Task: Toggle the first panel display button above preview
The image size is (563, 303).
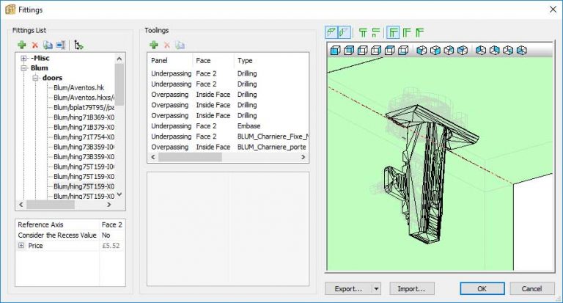Action: pos(331,32)
